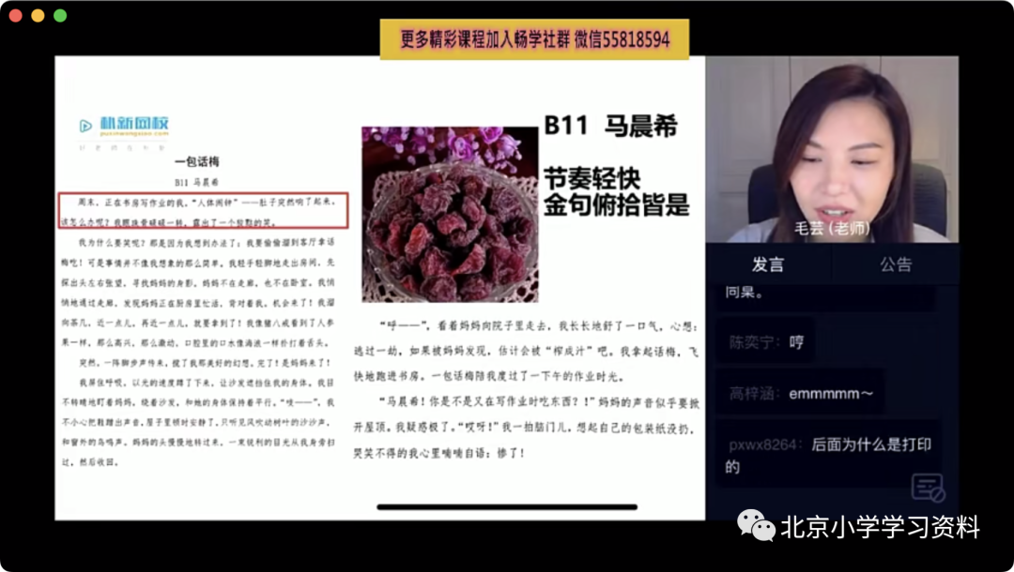Select chat message from 陈奕宁 哼
This screenshot has height=572, width=1014.
(x=766, y=342)
